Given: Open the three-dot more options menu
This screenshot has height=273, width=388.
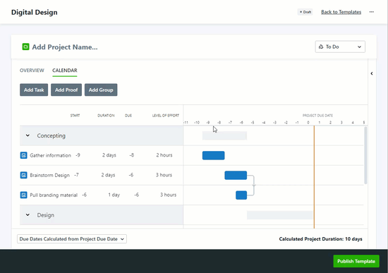Looking at the screenshot, I should (x=371, y=12).
